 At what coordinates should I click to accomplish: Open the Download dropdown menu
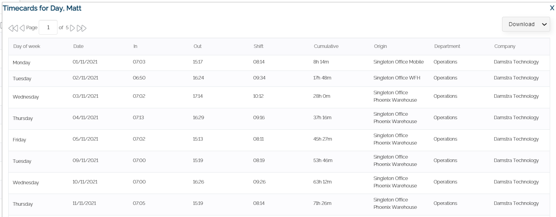tap(526, 24)
